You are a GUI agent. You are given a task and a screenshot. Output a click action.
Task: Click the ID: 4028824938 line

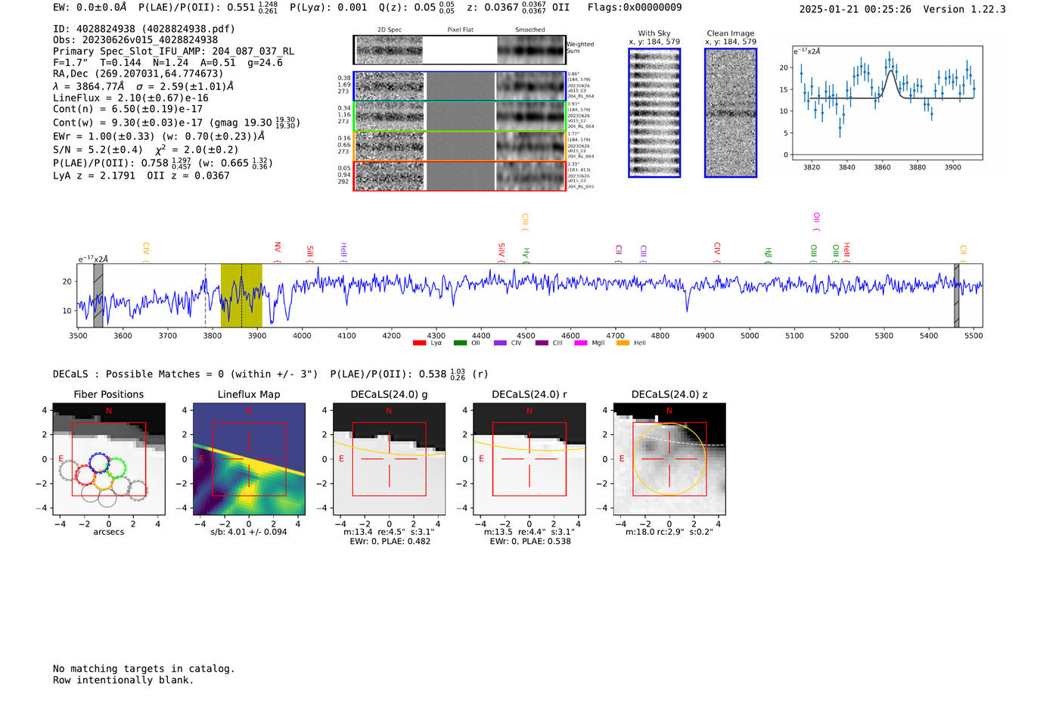coord(144,29)
